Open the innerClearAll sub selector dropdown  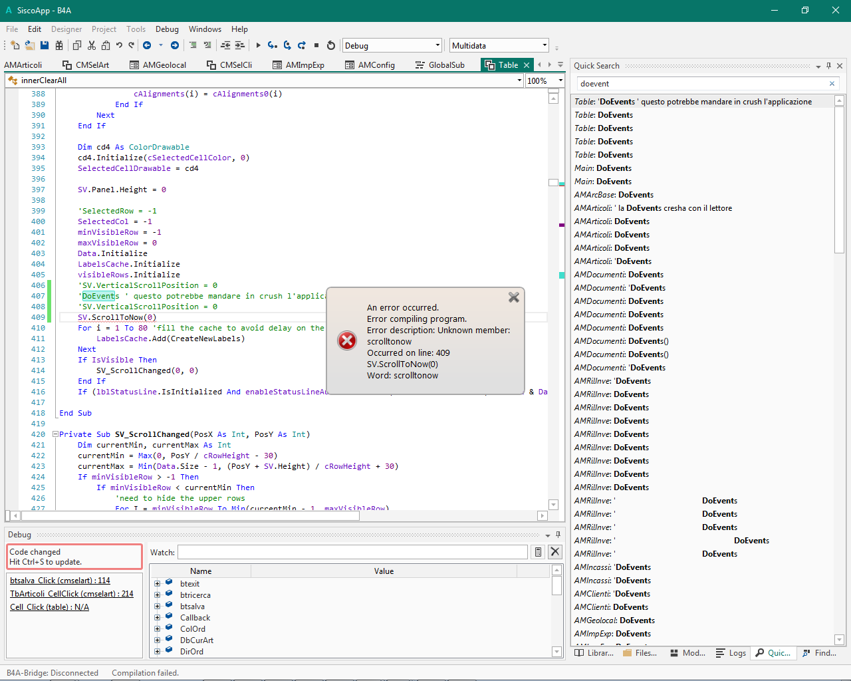coord(519,80)
